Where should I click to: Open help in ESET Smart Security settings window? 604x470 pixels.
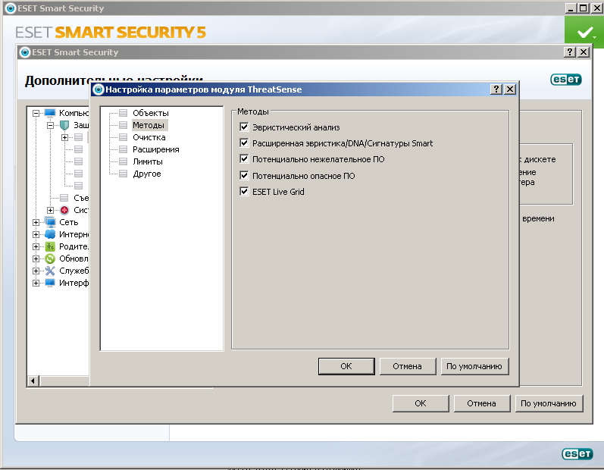coord(570,52)
